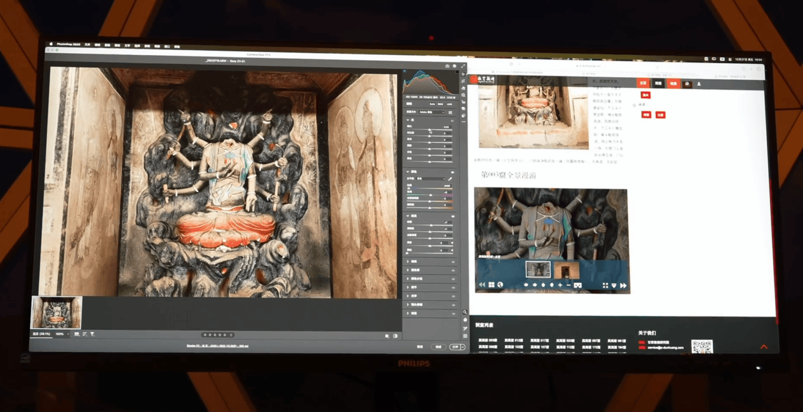
Task: Click the Done button in Camera Raw
Action: point(438,347)
